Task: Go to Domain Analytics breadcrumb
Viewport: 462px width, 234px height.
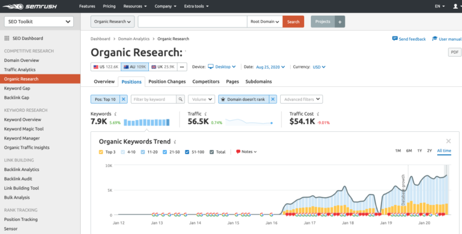Action: [134, 39]
